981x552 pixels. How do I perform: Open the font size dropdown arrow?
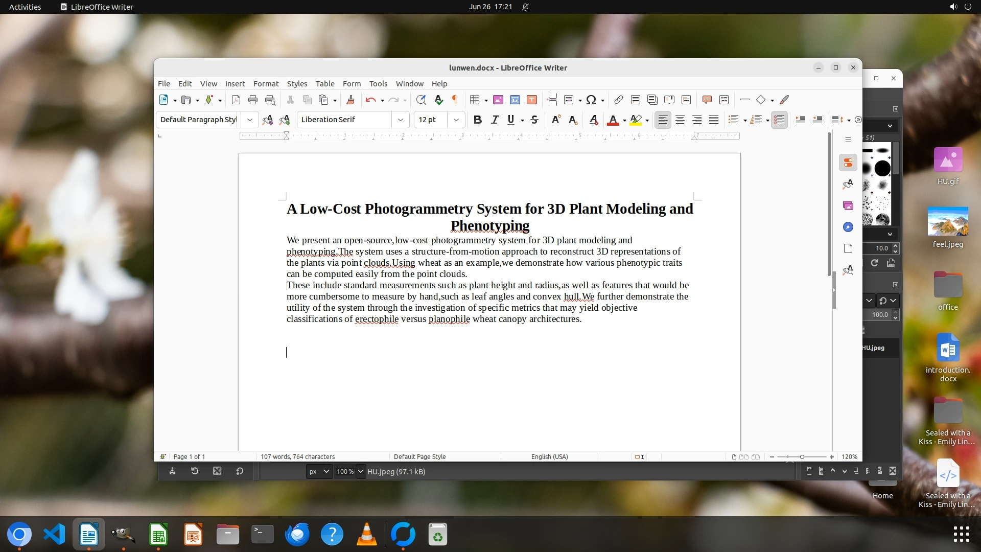456,120
